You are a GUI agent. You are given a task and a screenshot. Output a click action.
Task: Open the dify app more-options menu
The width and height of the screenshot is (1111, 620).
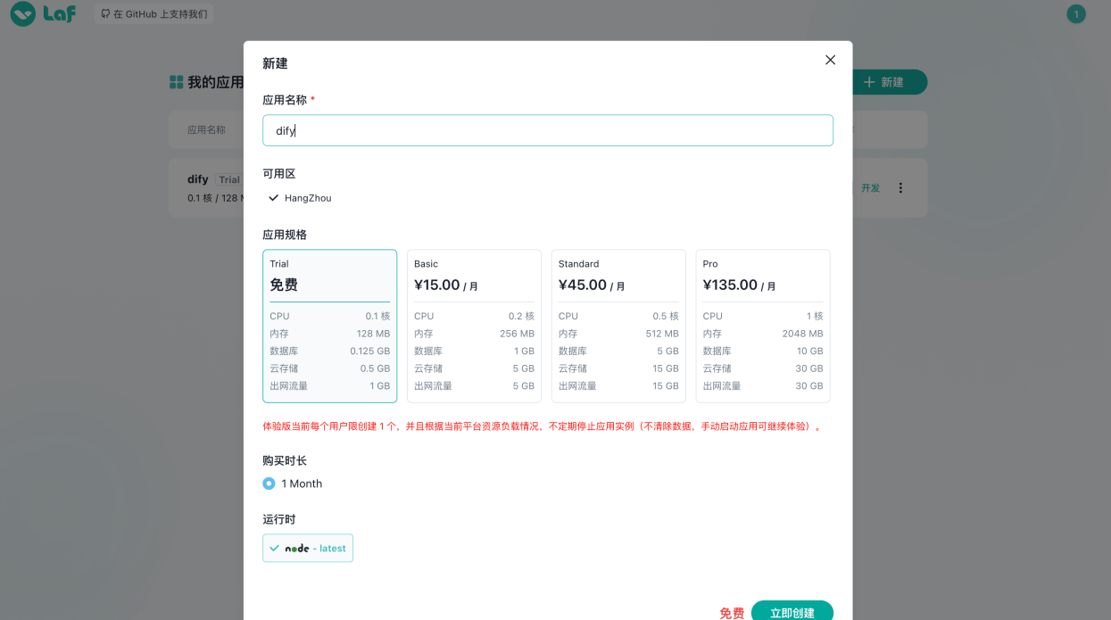click(900, 188)
